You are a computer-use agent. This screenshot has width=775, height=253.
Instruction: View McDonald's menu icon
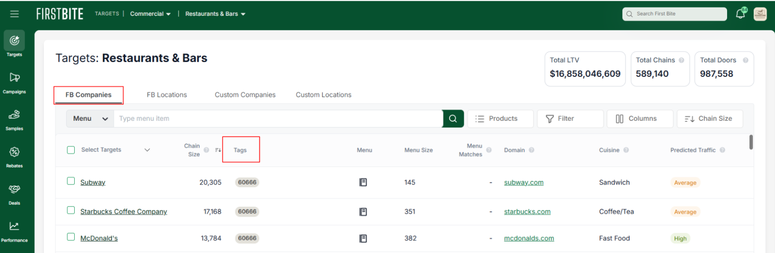[363, 239]
